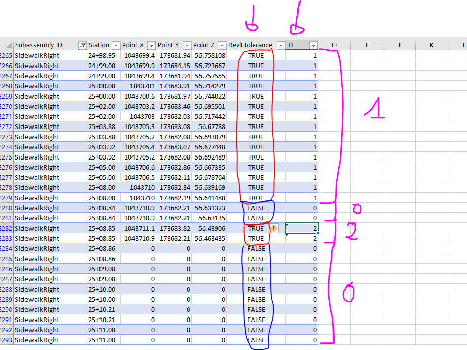Open the Subassembly_ID filter dropdown
This screenshot has width=467, height=350.
pos(83,45)
